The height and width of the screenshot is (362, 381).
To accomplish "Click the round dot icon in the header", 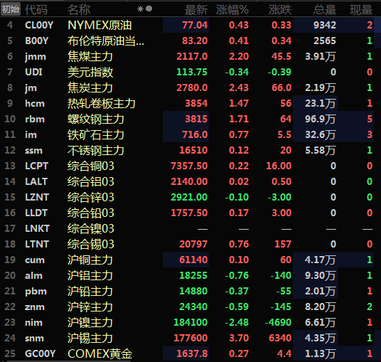I will tap(149, 9).
